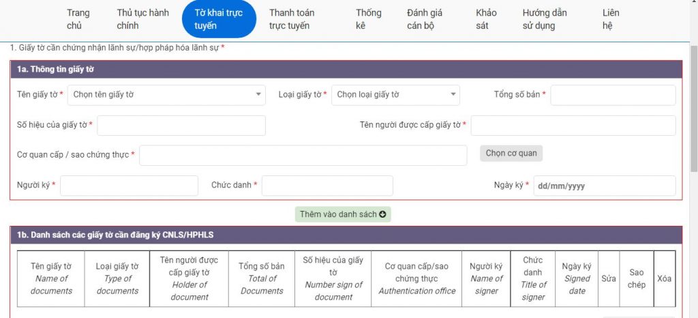
Task: Focus the Chức danh input field
Action: tap(327, 186)
